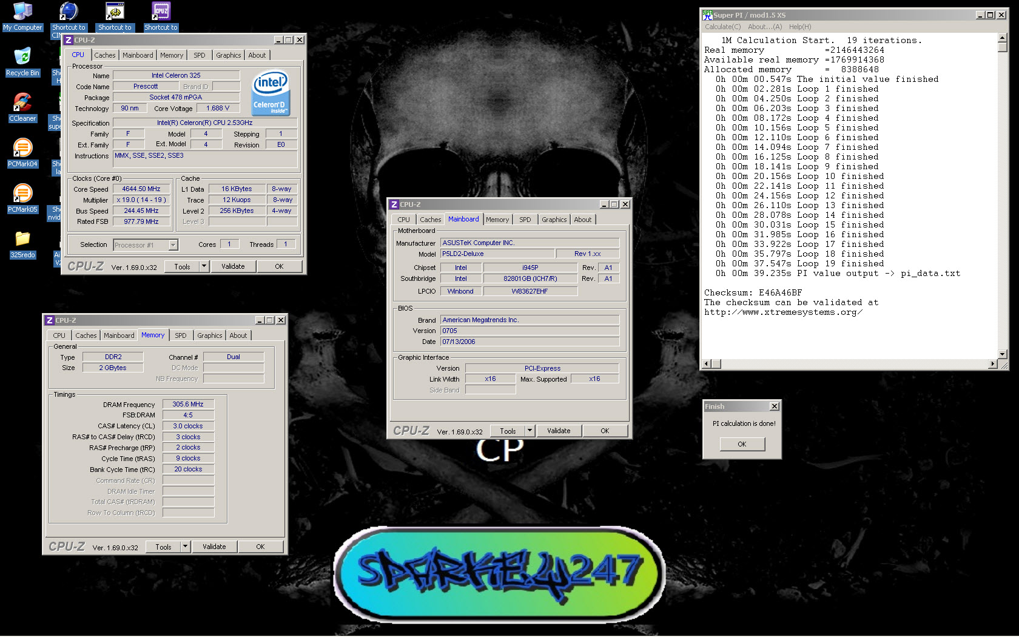The image size is (1019, 637).
Task: Switch to Graphics tab in Memory CPU-Z window
Action: [x=209, y=335]
